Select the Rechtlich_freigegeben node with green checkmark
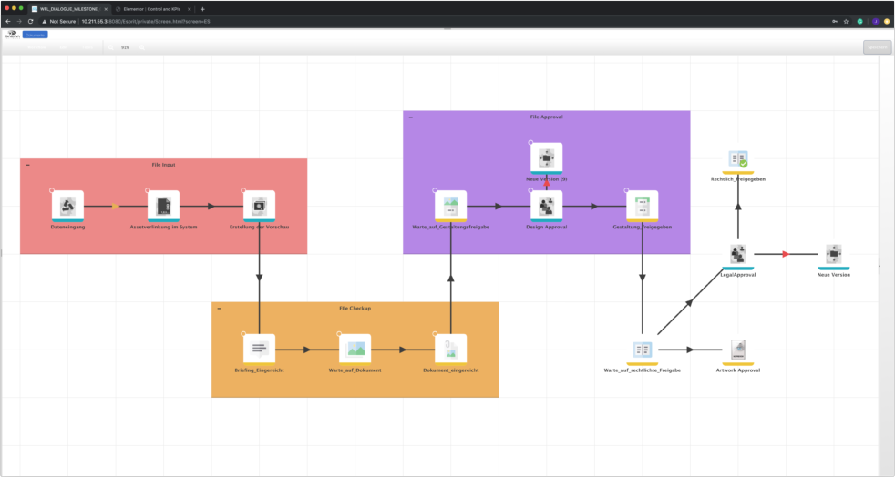This screenshot has height=477, width=895. 738,160
